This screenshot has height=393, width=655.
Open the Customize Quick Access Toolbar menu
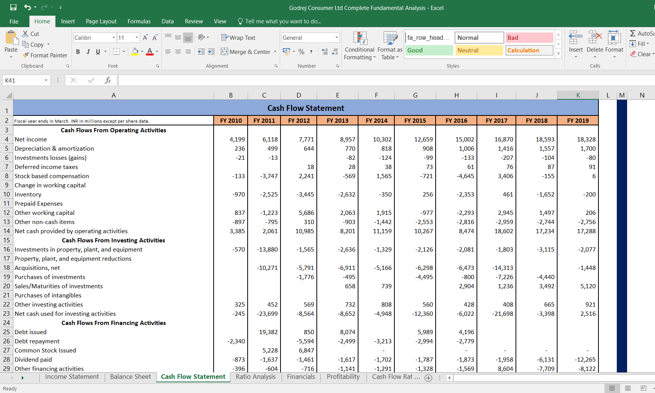tap(61, 7)
